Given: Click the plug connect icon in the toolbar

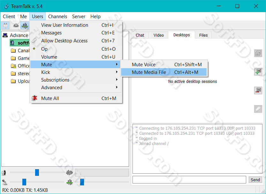Looking at the screenshot, I should coord(5,25).
